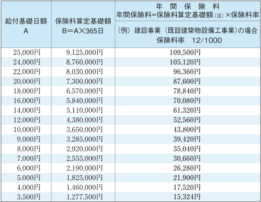Pick the 87,600円 annual premium value
This screenshot has height=202, width=261.
point(187,82)
